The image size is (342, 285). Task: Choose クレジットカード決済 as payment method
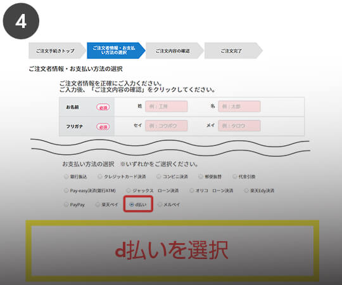[x=100, y=176]
